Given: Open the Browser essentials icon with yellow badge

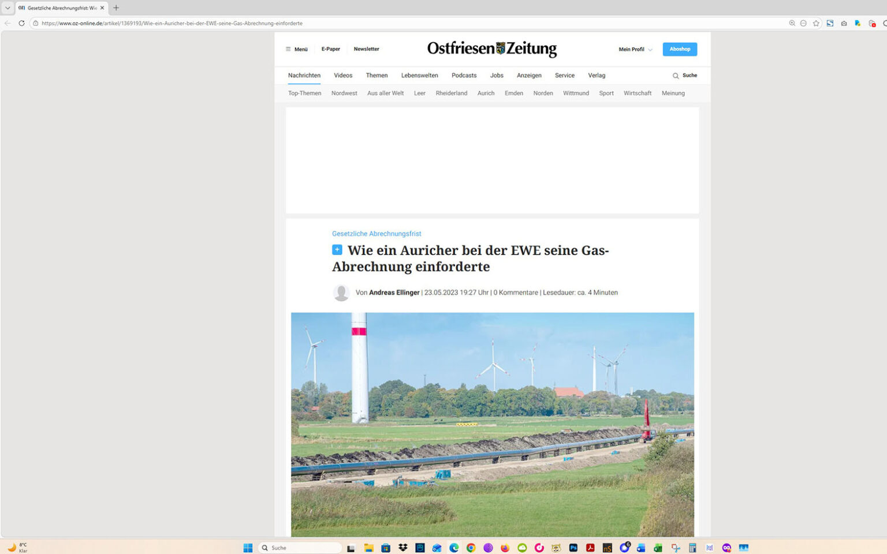Looking at the screenshot, I should tap(857, 23).
